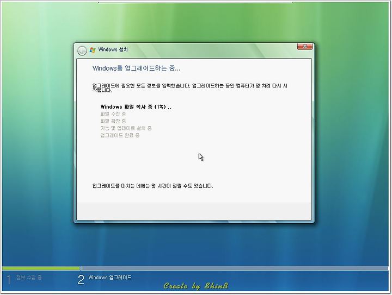Click 'Windows 파일 복사 중 (1%)' step
The width and height of the screenshot is (392, 295).
tap(136, 106)
